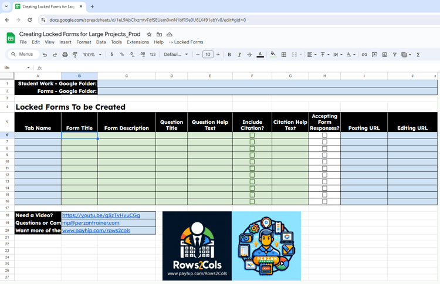The image size is (440, 284).
Task: Apply strikethrough formatting
Action: point(249,55)
